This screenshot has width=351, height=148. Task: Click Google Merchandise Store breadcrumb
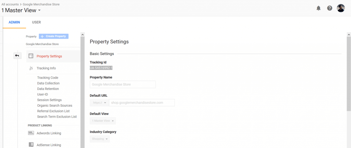[41, 4]
